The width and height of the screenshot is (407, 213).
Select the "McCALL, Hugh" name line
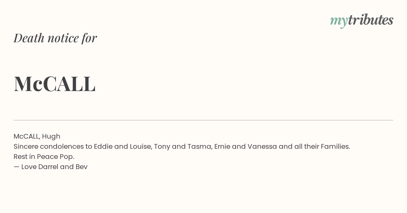37,136
